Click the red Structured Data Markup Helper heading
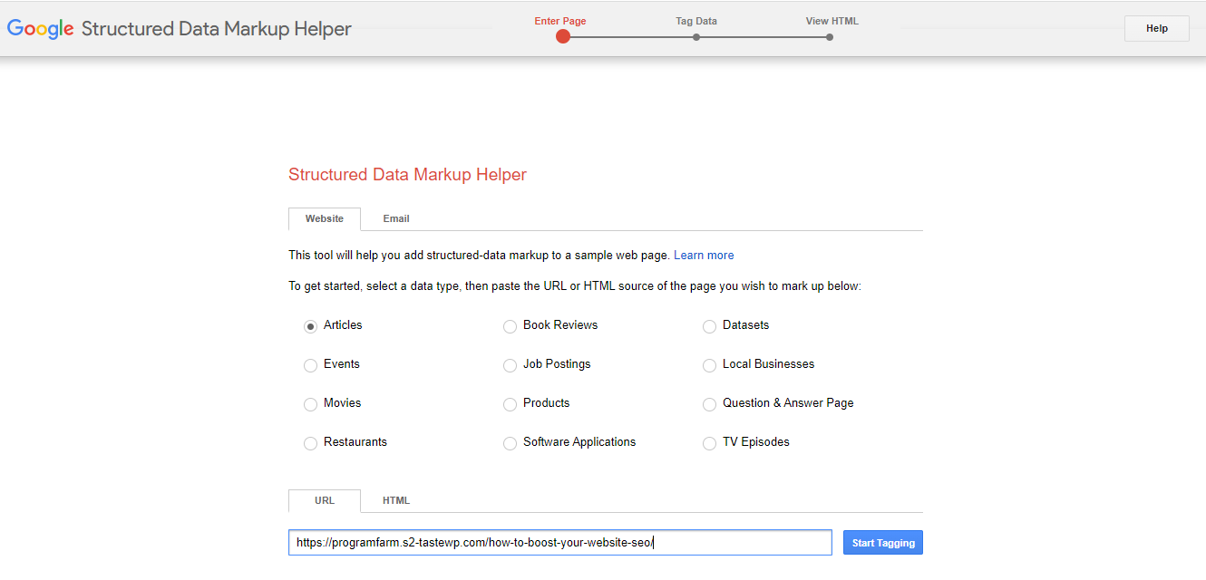 point(407,175)
